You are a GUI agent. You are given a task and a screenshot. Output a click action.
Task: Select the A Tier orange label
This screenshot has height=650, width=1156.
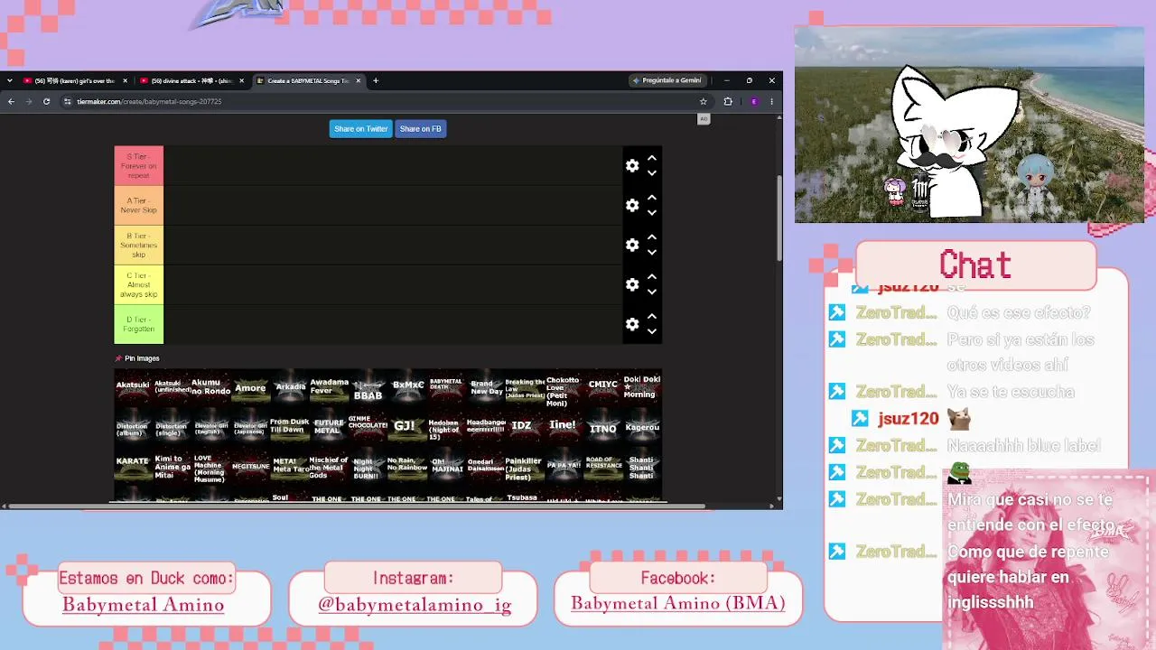coord(138,206)
